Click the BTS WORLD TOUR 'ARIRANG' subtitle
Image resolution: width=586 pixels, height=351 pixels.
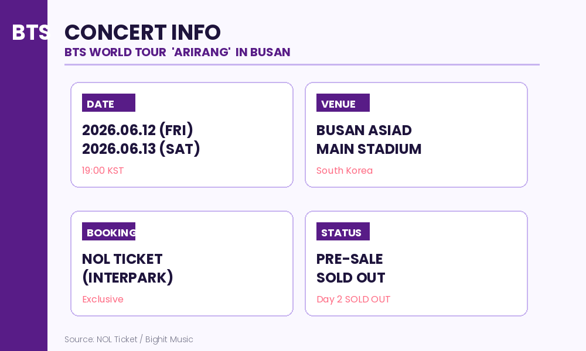click(x=177, y=52)
